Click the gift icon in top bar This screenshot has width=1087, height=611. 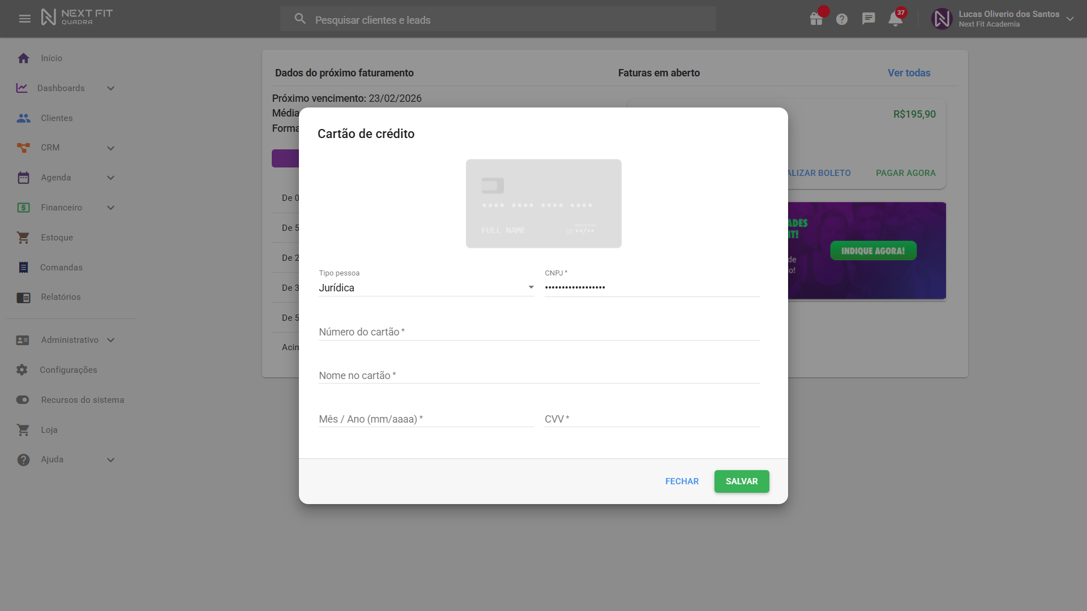pyautogui.click(x=816, y=19)
